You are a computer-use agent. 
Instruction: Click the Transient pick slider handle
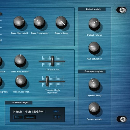pyautogui.click(x=52, y=61)
